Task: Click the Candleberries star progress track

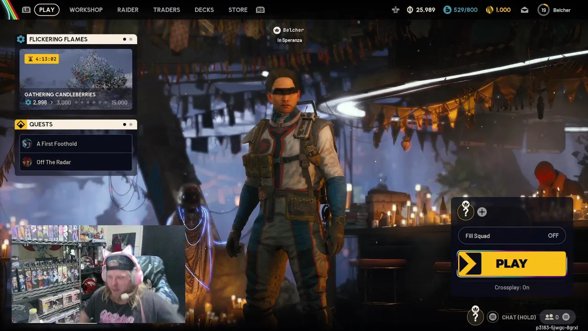Action: 90,103
